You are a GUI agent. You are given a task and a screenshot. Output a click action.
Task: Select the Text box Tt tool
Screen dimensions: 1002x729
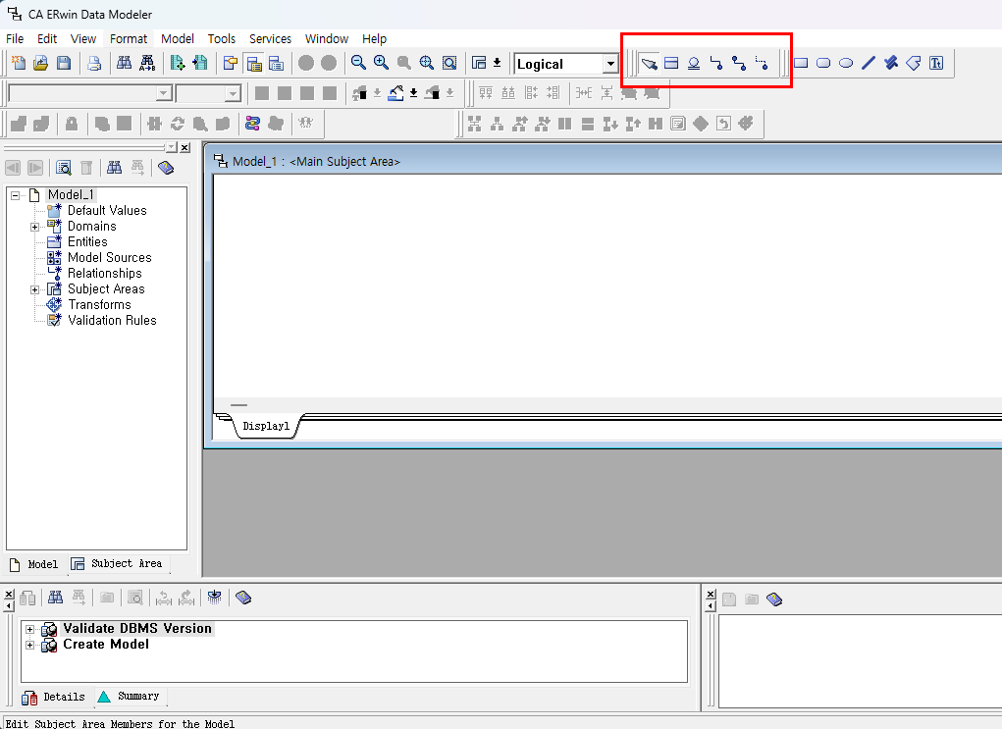pyautogui.click(x=936, y=63)
